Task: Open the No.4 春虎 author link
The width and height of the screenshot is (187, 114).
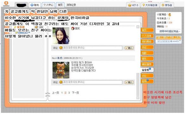Action: [x=60, y=58]
